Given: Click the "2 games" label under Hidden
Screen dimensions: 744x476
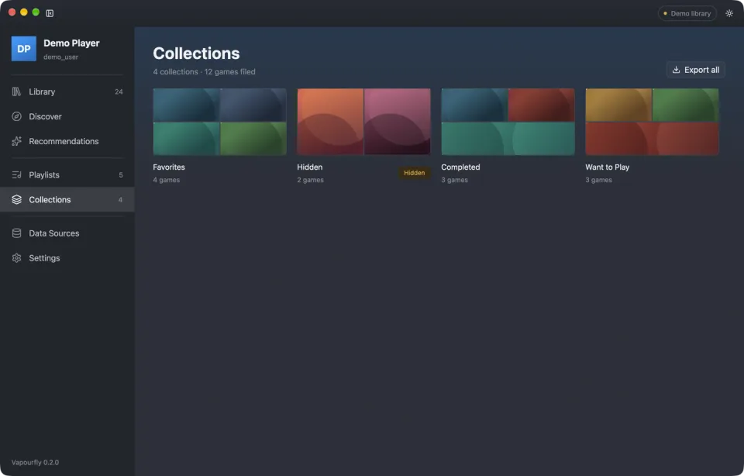Looking at the screenshot, I should (310, 180).
